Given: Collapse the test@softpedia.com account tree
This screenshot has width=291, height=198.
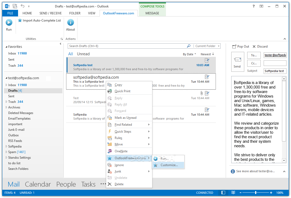Looking at the screenshot, I should (6, 78).
